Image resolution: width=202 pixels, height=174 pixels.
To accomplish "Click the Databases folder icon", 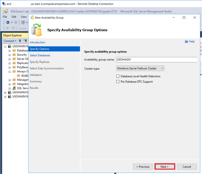I will 14,50.
